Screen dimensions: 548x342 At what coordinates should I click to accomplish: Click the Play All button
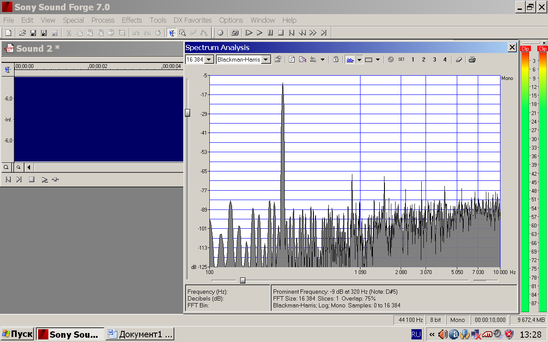click(249, 33)
